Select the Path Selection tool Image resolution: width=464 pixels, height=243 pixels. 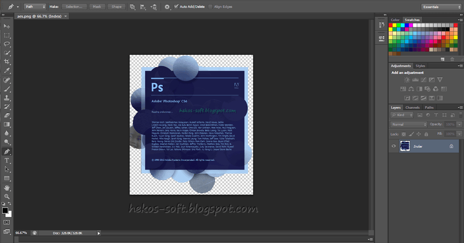click(7, 169)
